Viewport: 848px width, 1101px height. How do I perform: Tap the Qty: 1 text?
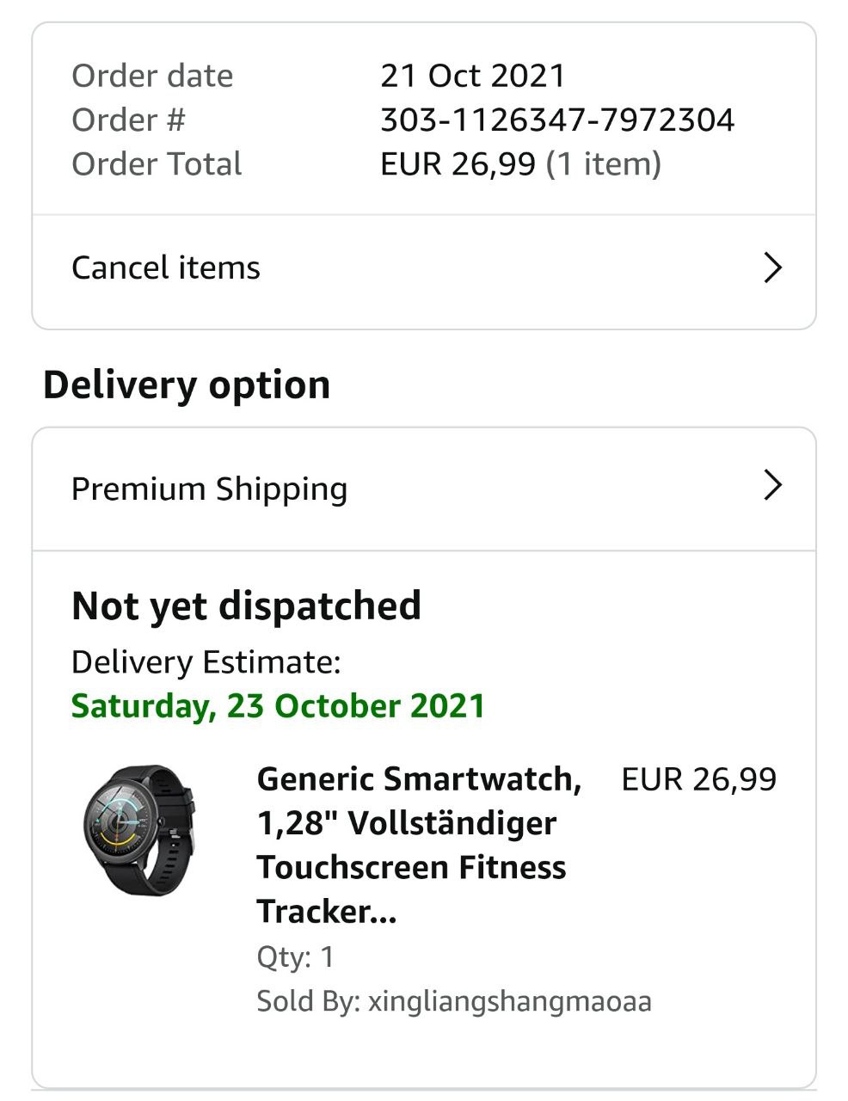tap(295, 956)
